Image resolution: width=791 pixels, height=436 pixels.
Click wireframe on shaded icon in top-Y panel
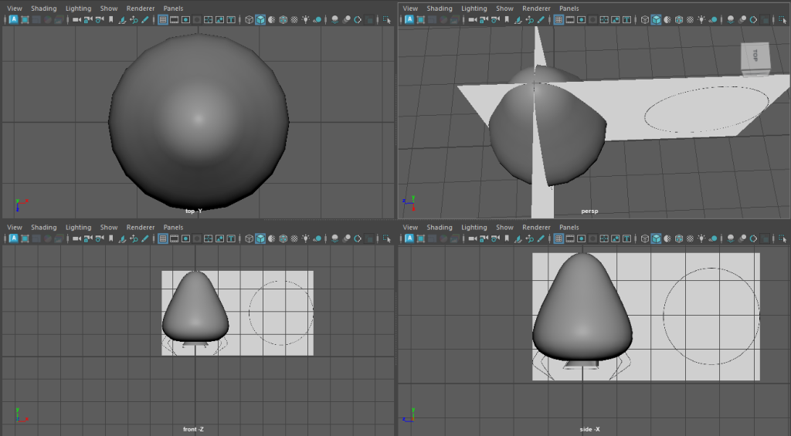(x=283, y=20)
